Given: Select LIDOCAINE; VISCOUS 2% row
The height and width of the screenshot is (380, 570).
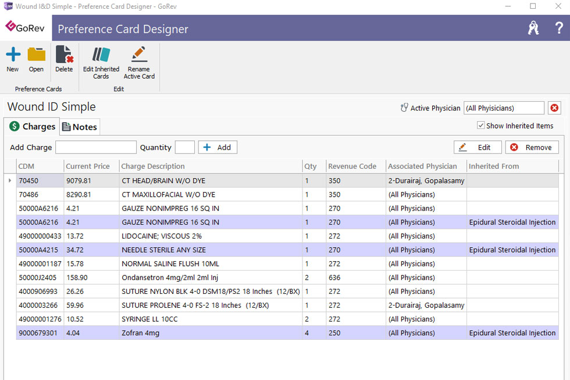Looking at the screenshot, I should click(287, 236).
